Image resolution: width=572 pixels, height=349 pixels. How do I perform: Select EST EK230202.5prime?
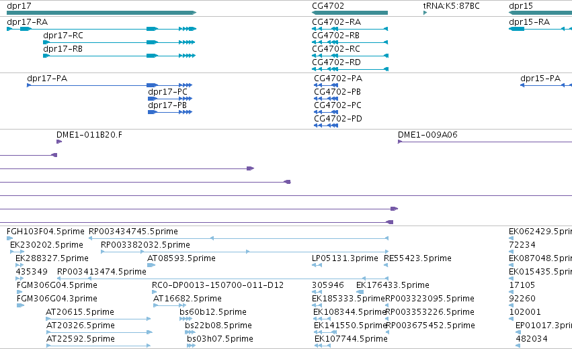(17, 252)
